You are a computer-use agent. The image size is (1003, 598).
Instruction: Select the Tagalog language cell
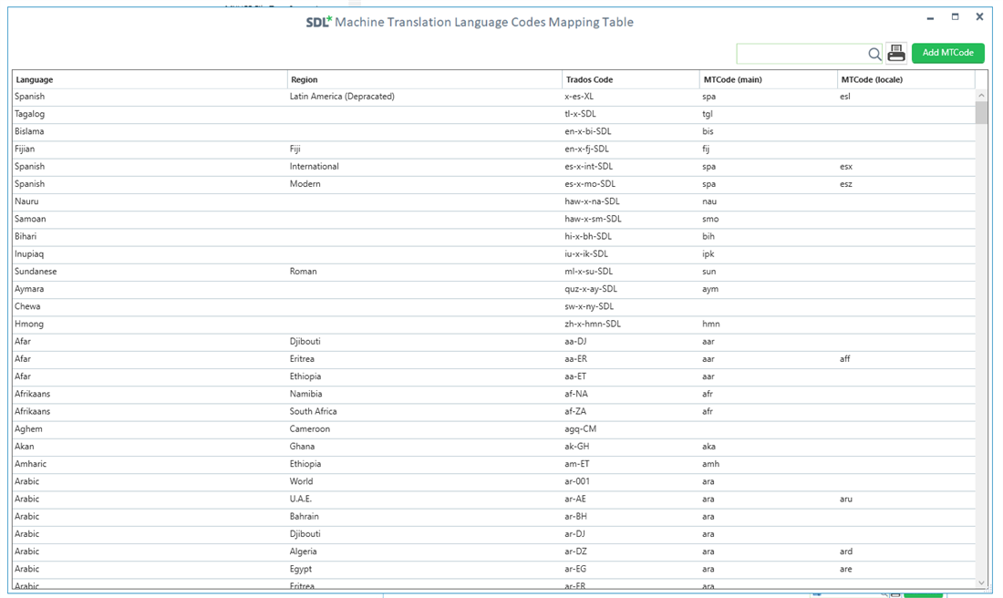pyautogui.click(x=29, y=114)
